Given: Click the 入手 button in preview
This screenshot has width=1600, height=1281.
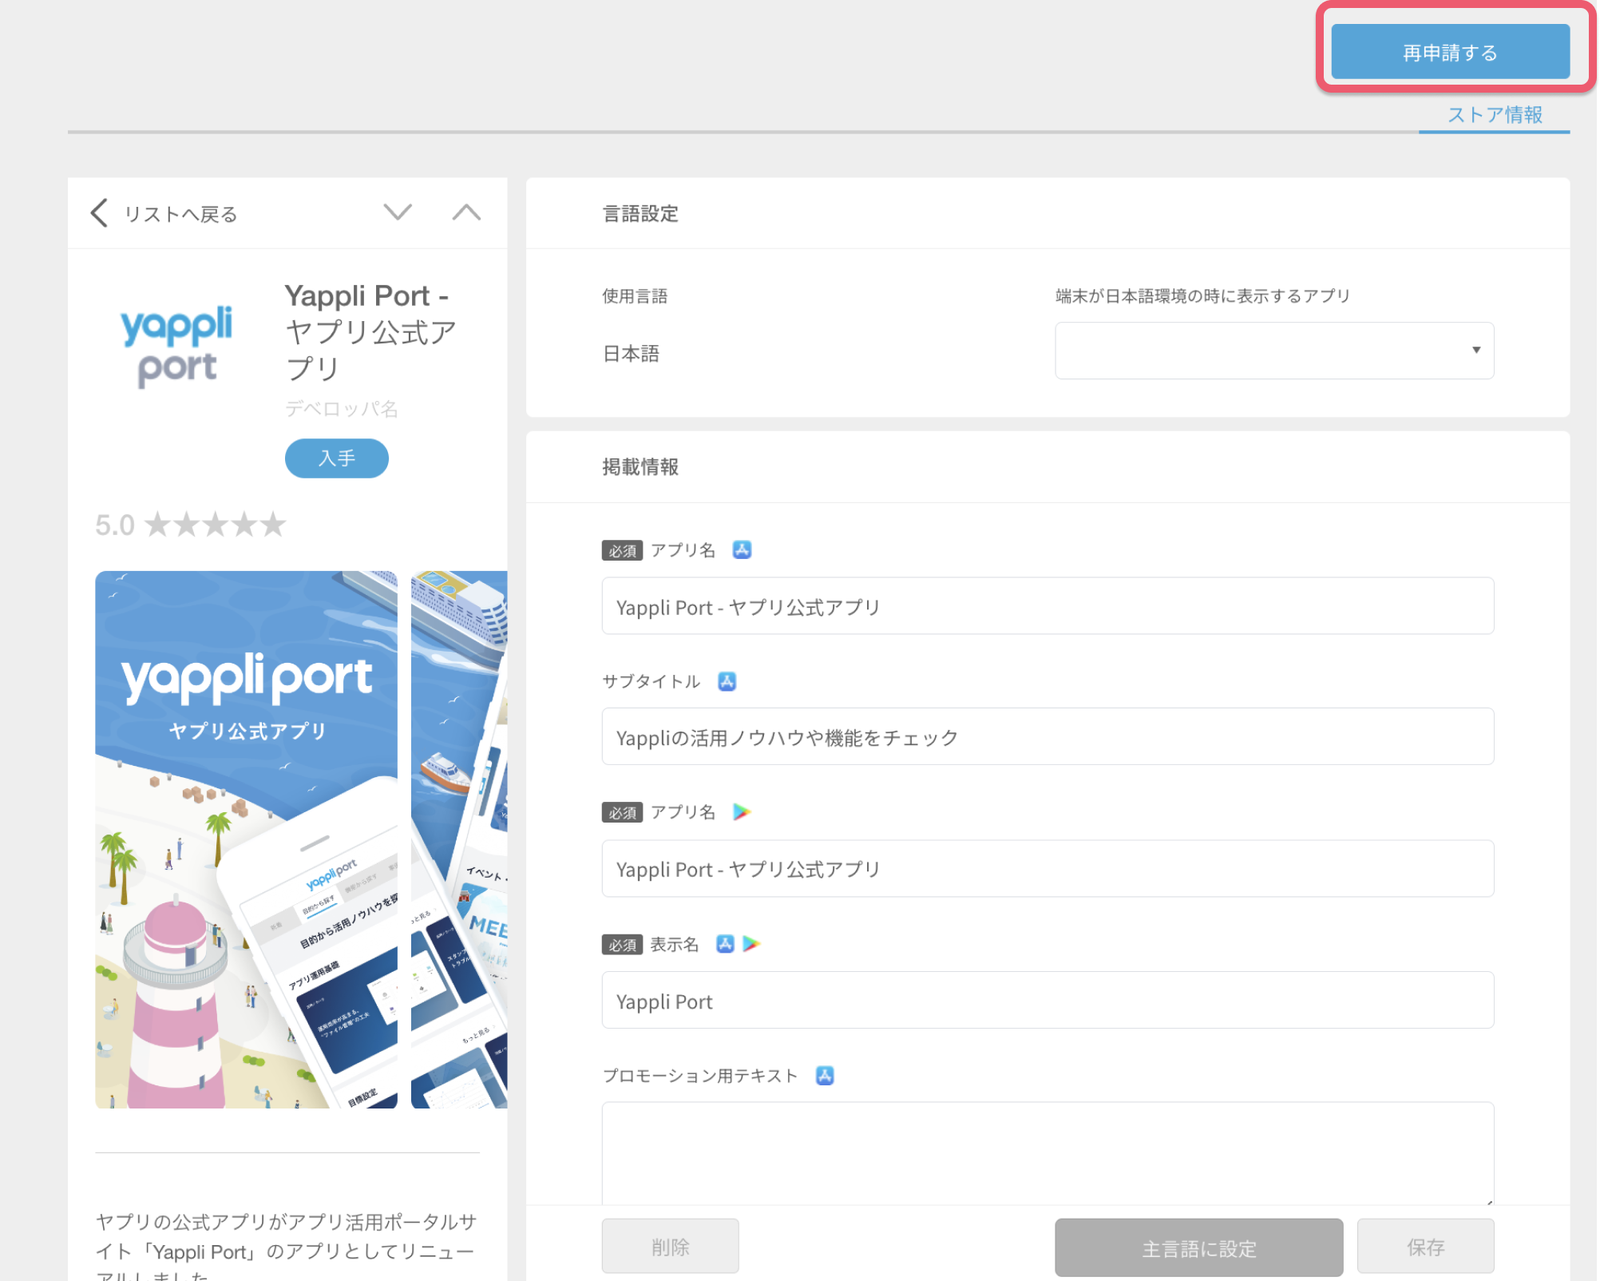Looking at the screenshot, I should 336,458.
